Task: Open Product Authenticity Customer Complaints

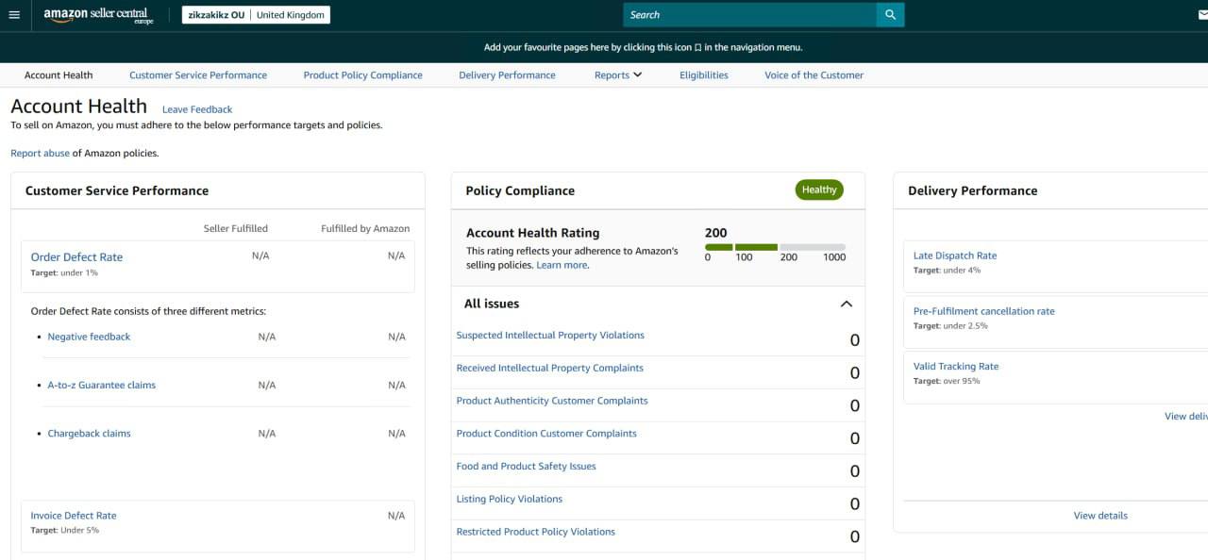Action: coord(552,401)
